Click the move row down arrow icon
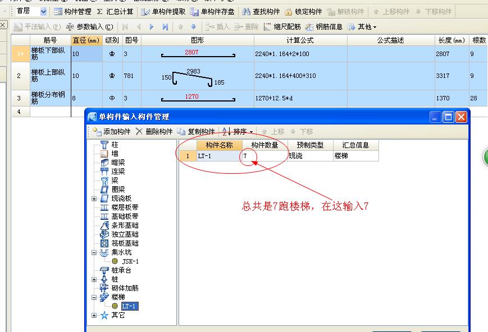Viewport: 488px width, 332px height. pos(194,27)
